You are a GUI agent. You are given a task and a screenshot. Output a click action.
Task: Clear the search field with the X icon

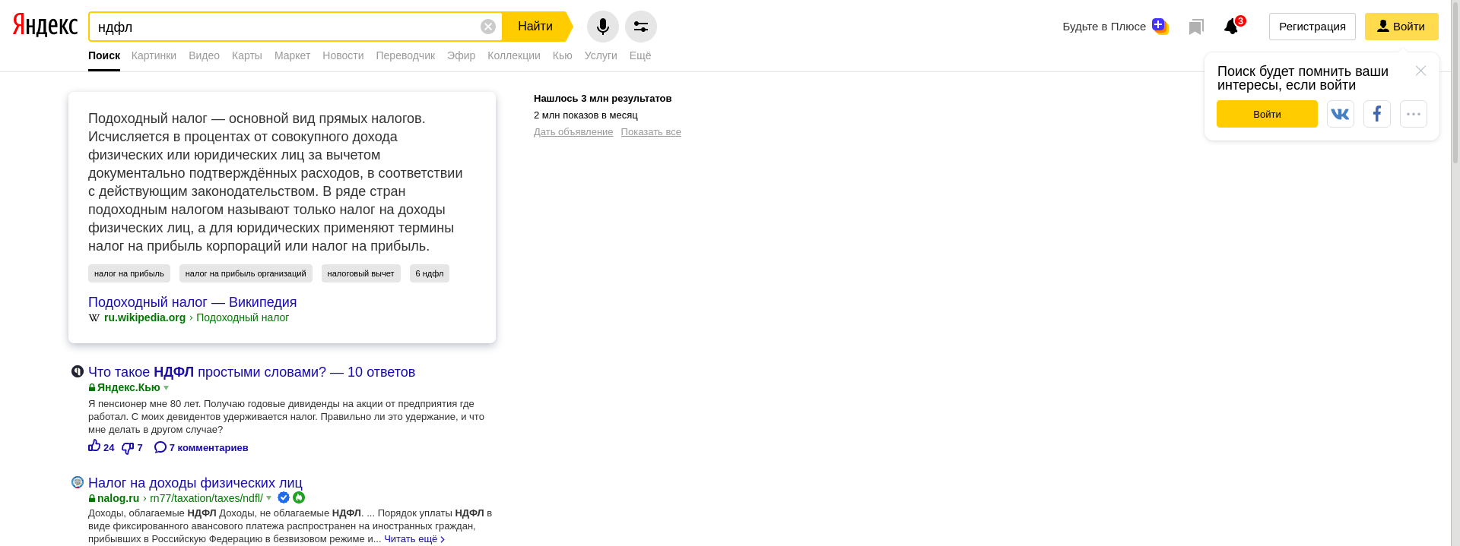[x=488, y=27]
